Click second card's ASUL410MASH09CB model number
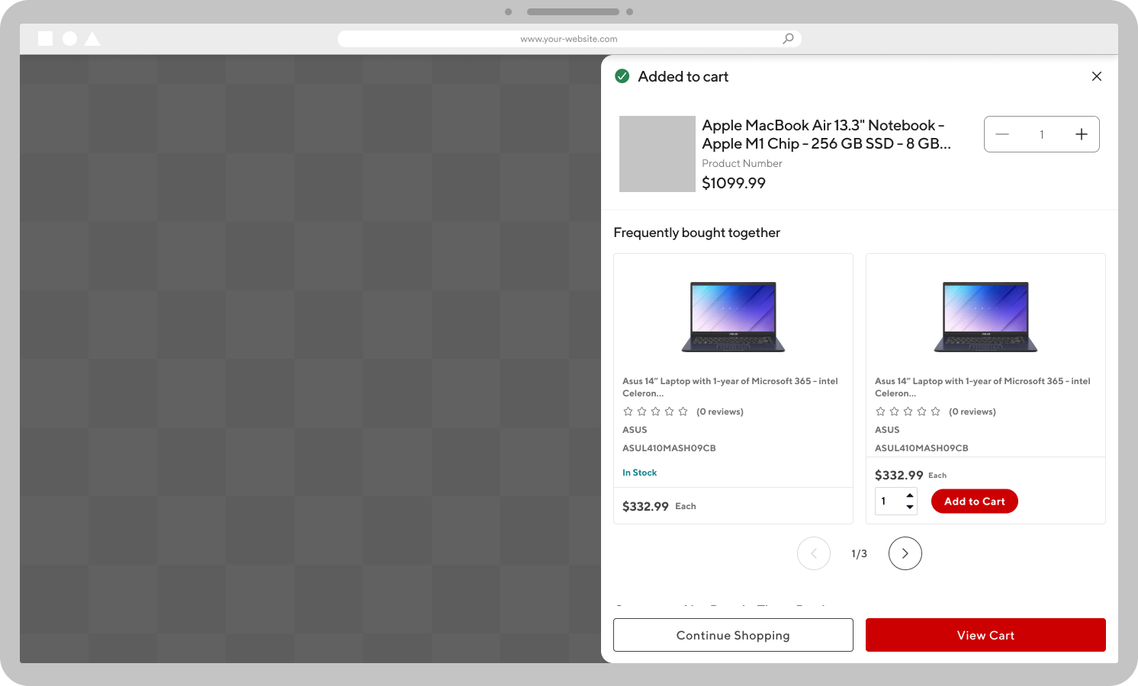Screen dimensions: 1138x686 click(x=921, y=448)
